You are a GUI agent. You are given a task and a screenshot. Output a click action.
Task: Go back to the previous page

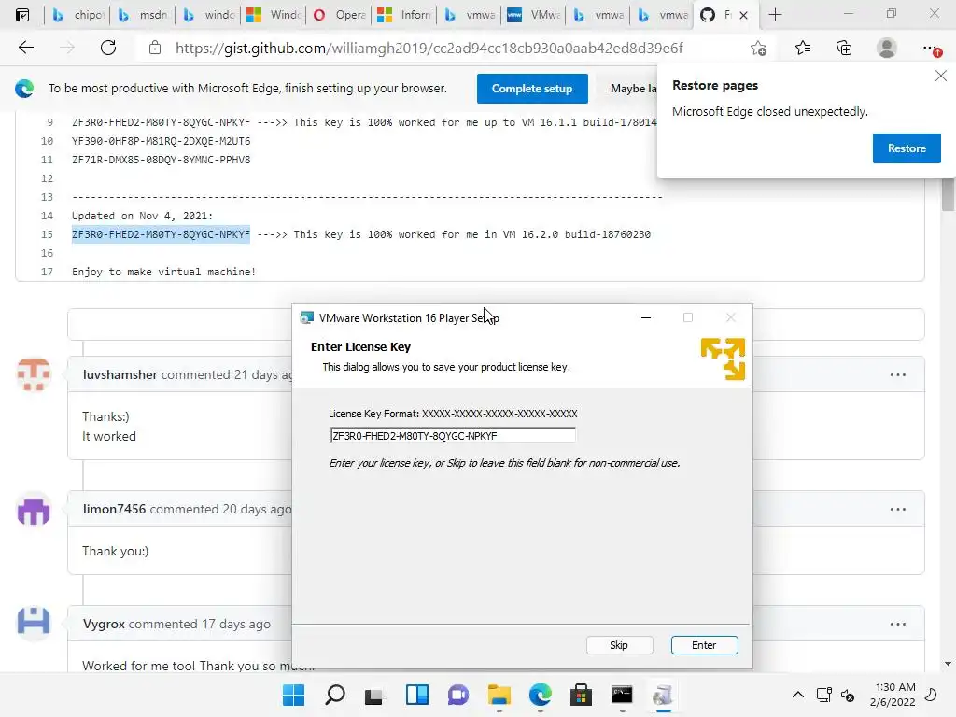[x=25, y=48]
